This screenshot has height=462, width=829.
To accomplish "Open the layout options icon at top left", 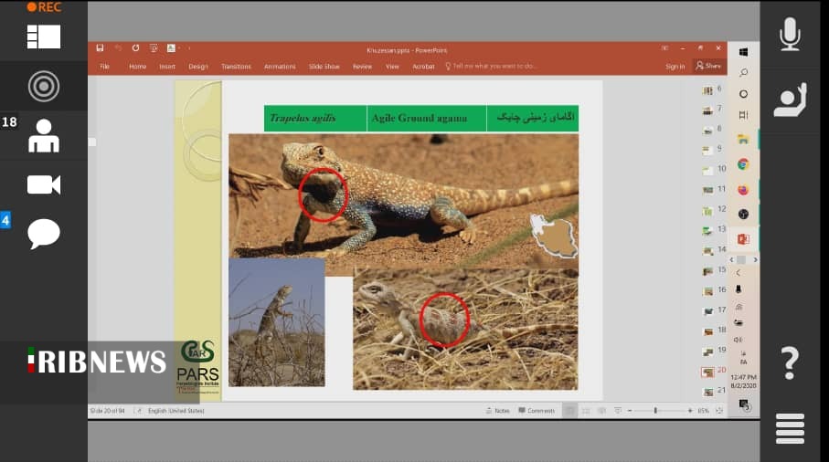I will pyautogui.click(x=43, y=37).
